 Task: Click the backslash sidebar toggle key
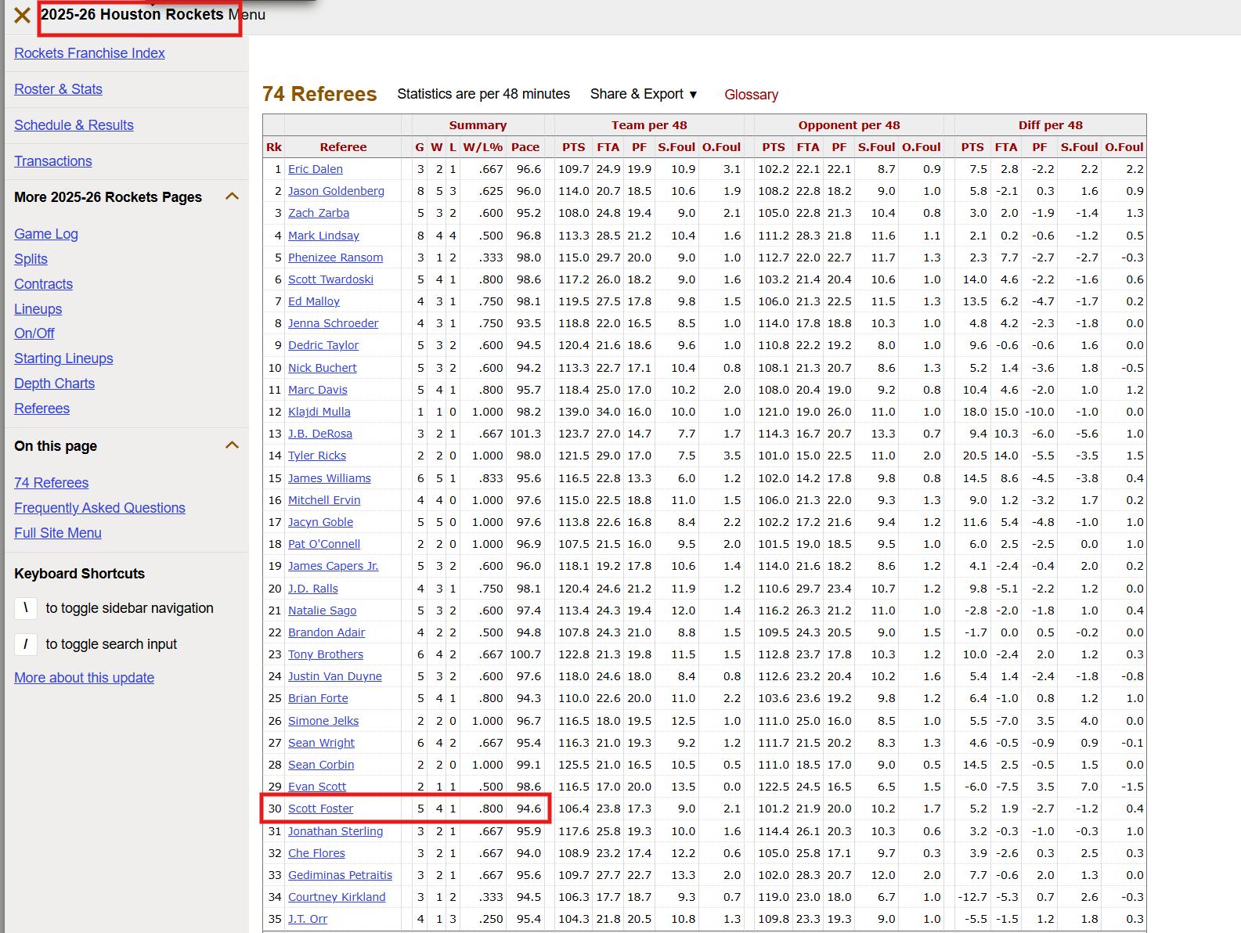click(x=26, y=608)
